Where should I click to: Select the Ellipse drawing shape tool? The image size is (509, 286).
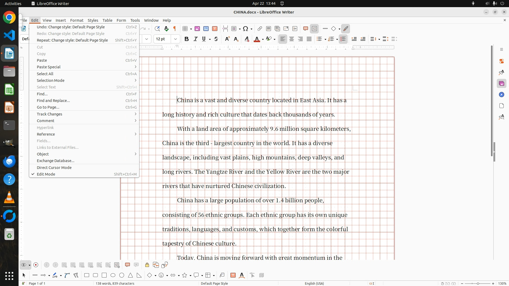point(113,275)
